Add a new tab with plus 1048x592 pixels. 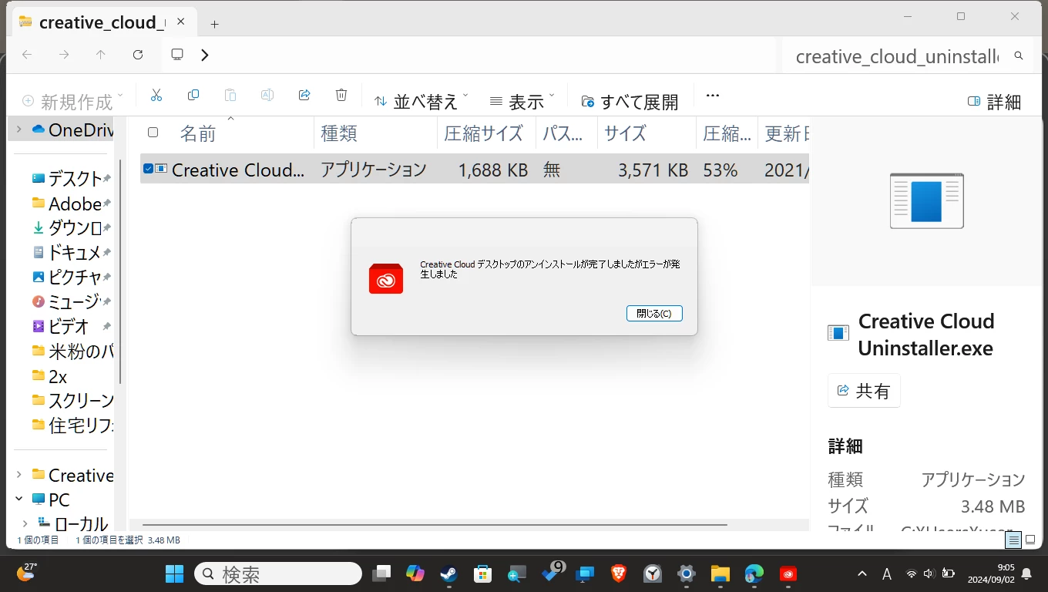[214, 24]
